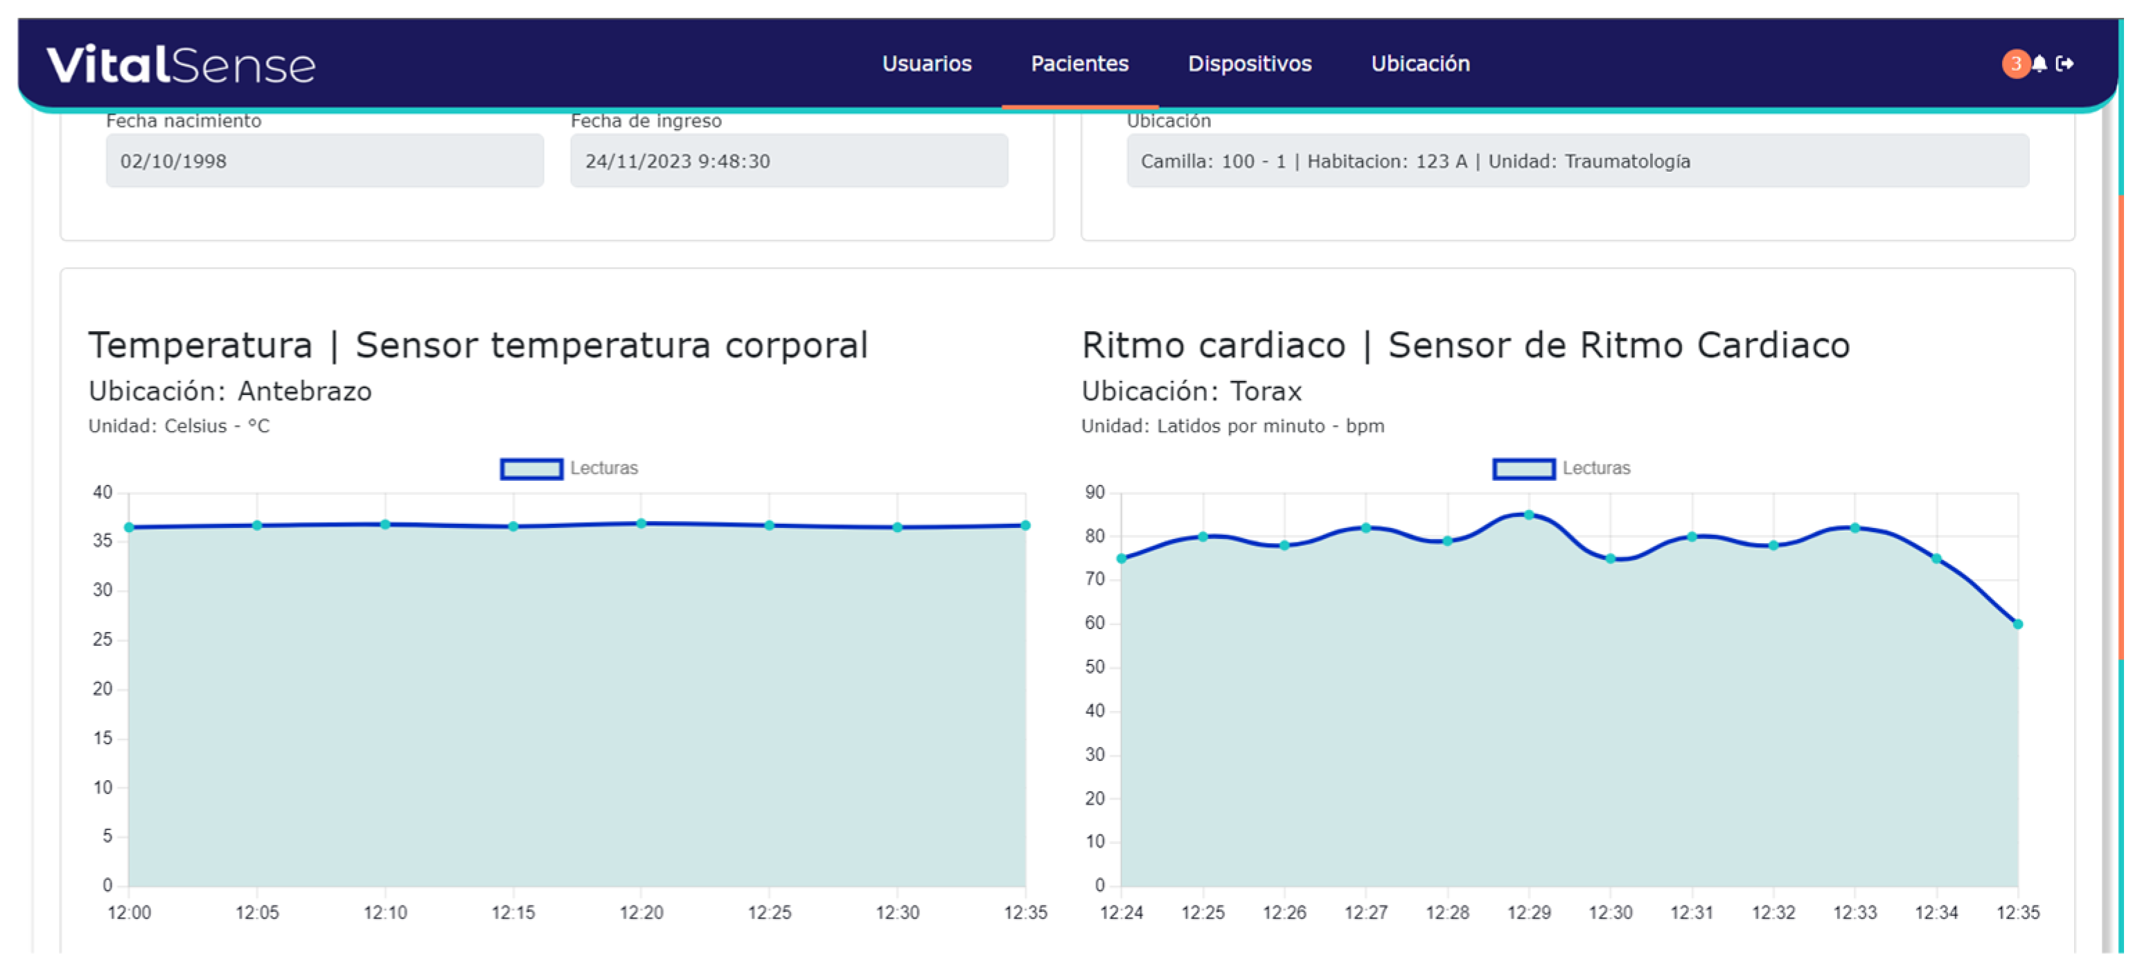Navigate to the Ubicación page
Viewport: 2142px width, 977px height.
tap(1419, 63)
